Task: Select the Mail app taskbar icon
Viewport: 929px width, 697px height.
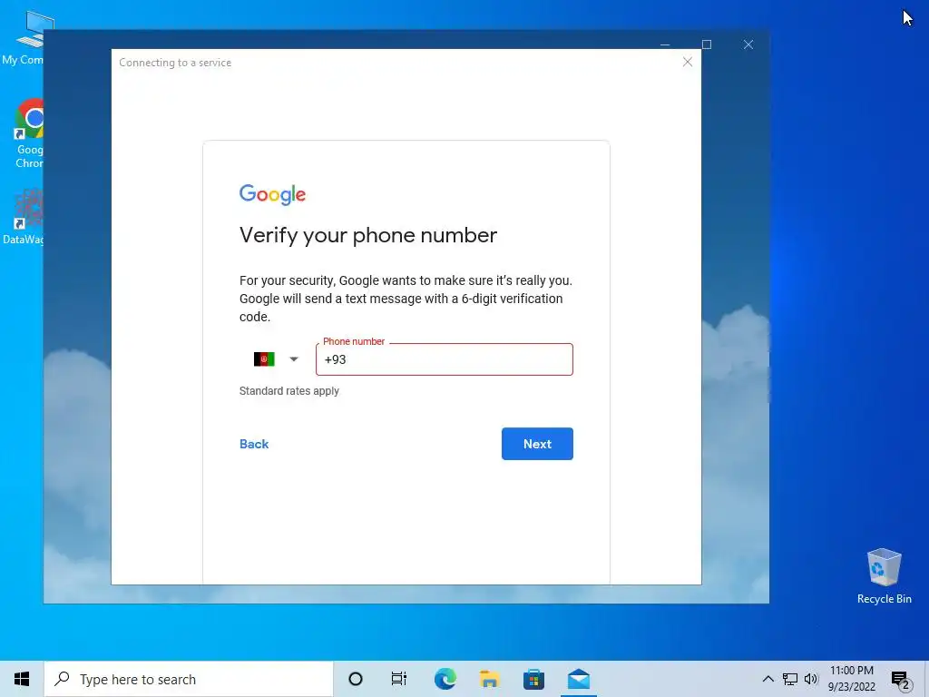Action: pyautogui.click(x=578, y=679)
